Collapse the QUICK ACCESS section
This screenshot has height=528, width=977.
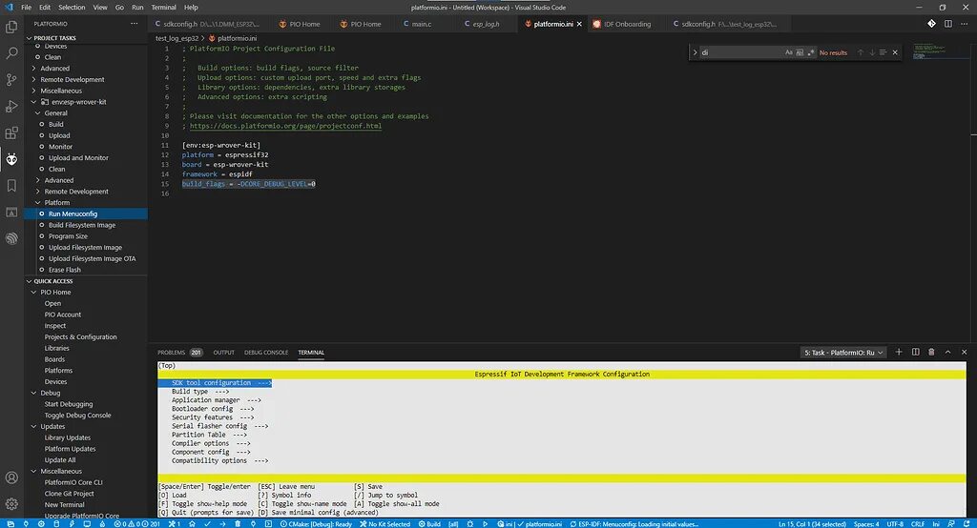(x=29, y=281)
